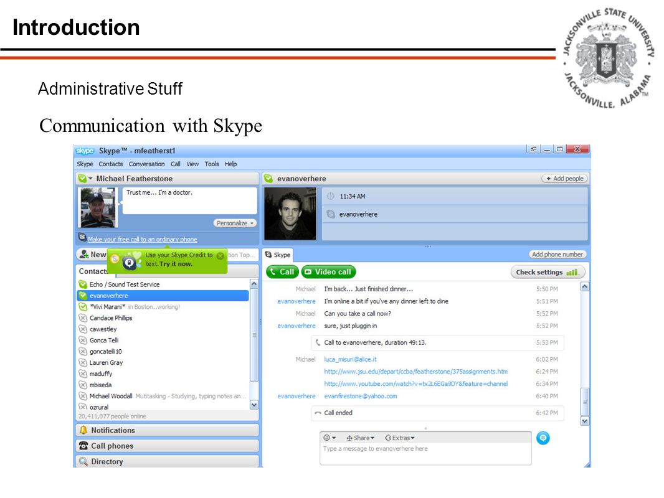Start a Video call
The height and width of the screenshot is (498, 664).
[x=328, y=272]
